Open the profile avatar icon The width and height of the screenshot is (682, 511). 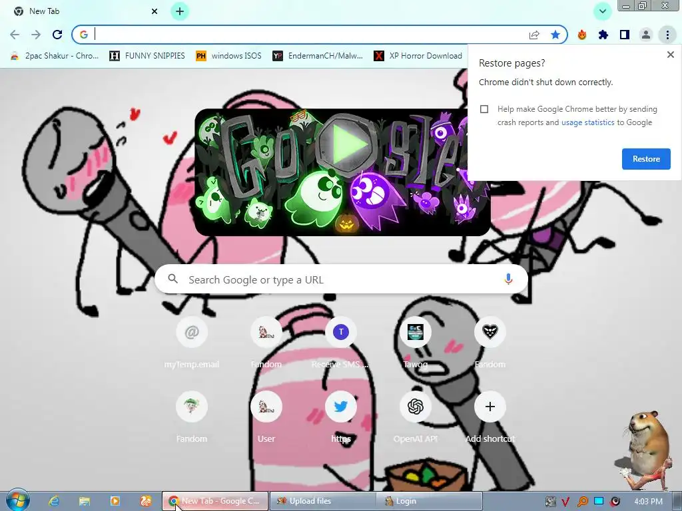pyautogui.click(x=646, y=35)
